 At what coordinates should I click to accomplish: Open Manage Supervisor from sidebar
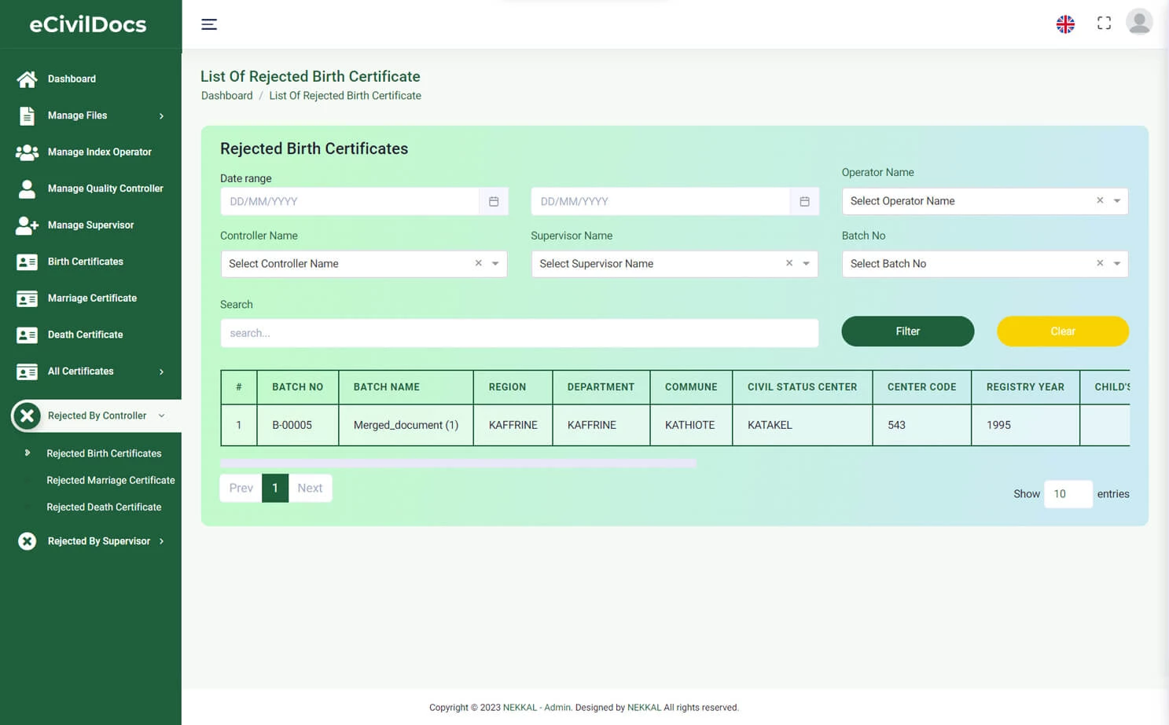click(26, 225)
